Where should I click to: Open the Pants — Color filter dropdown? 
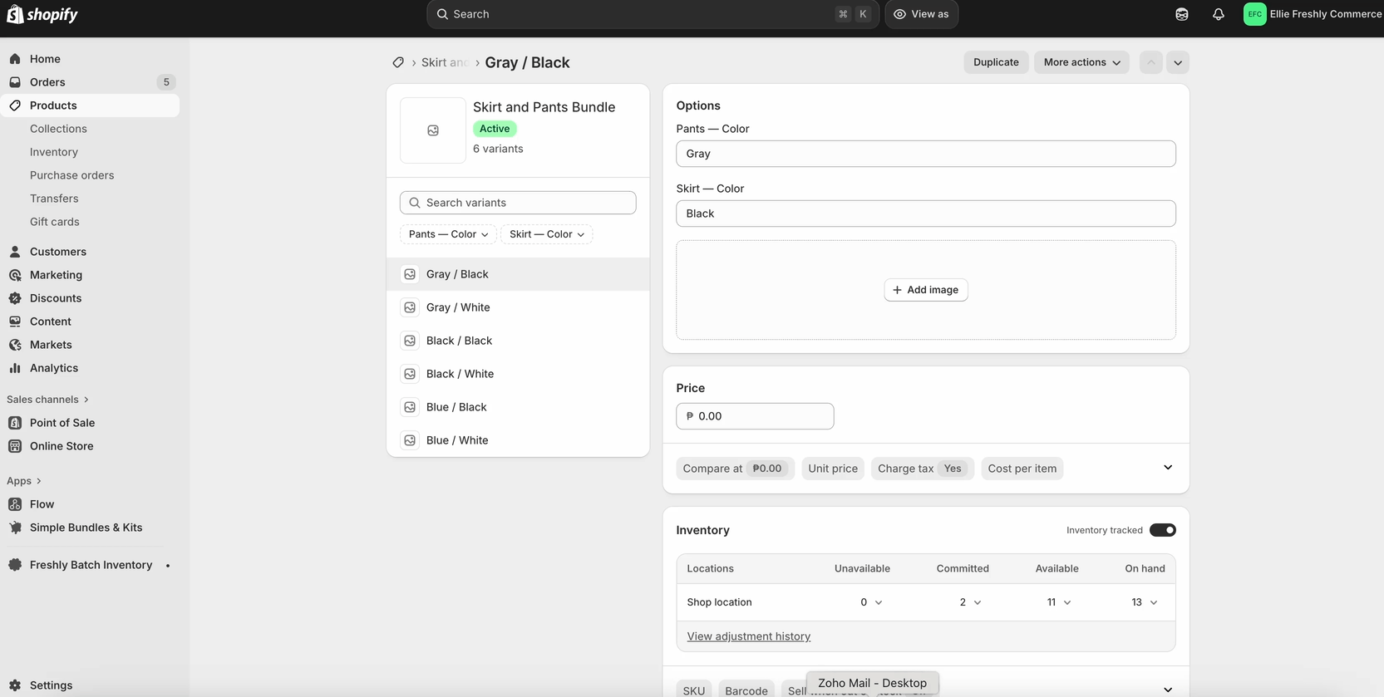point(448,234)
